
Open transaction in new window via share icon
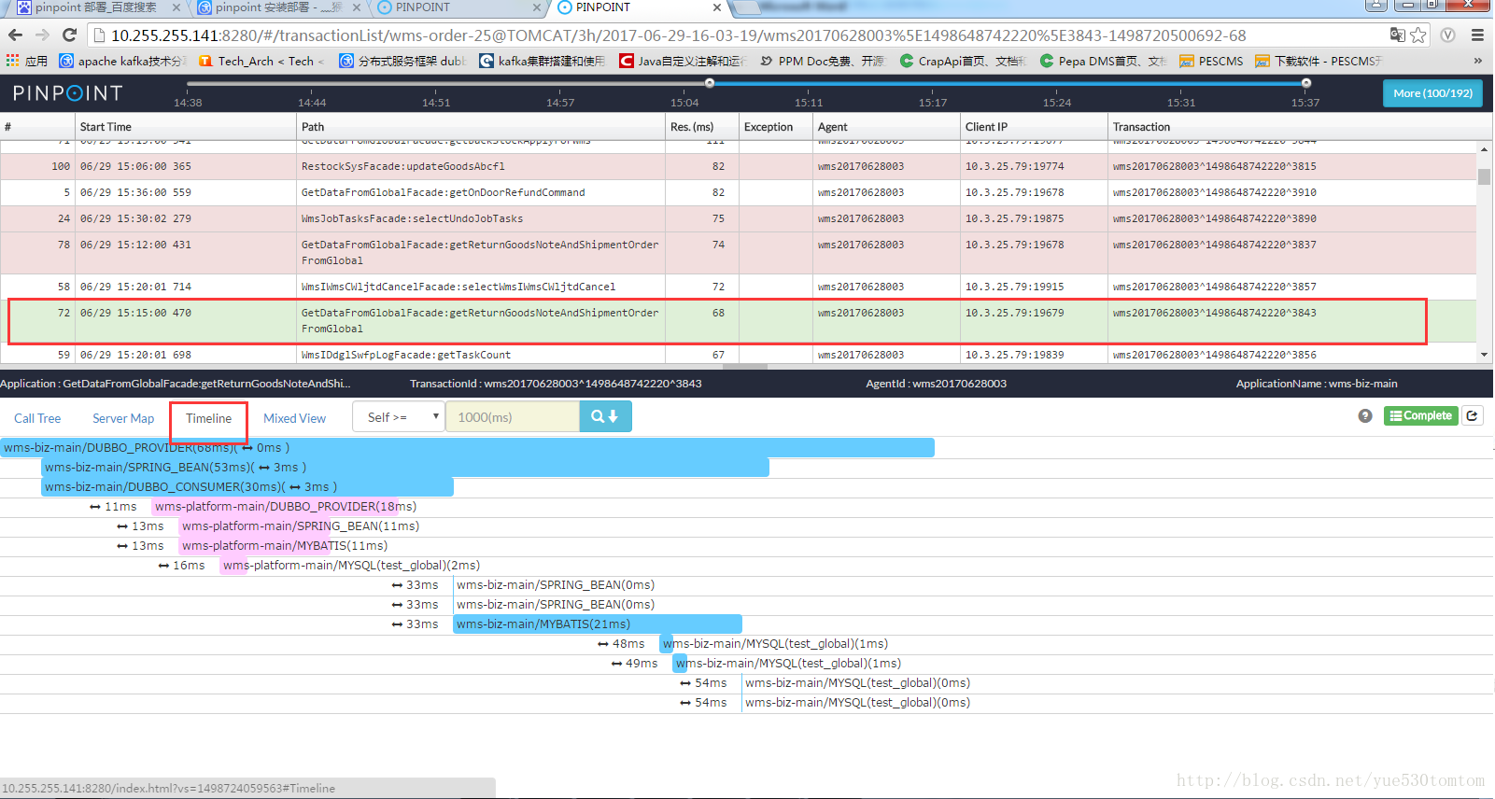pyautogui.click(x=1473, y=415)
